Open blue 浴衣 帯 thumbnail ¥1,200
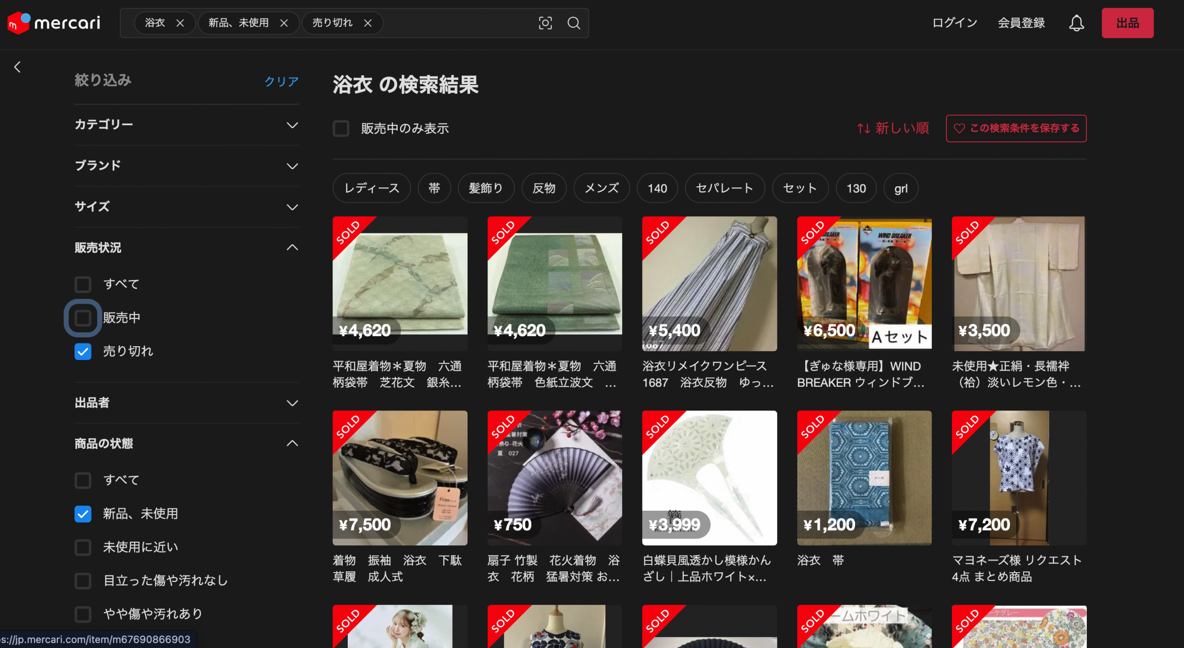This screenshot has width=1184, height=648. pos(864,478)
